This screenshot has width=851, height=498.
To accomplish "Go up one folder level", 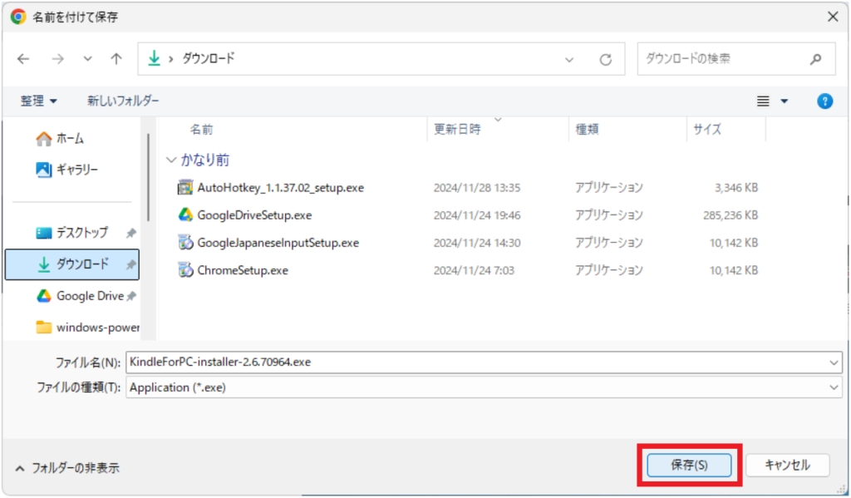I will click(x=116, y=59).
